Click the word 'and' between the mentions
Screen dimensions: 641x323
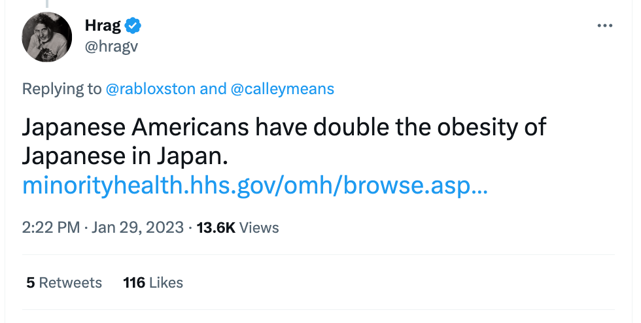tap(213, 89)
